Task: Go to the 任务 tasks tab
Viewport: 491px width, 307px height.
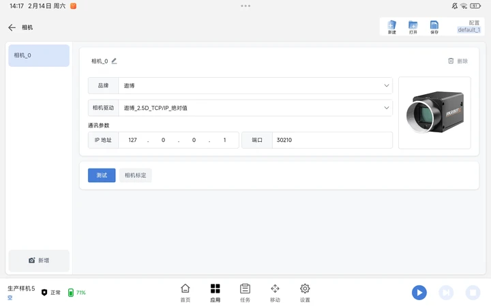Action: pos(245,293)
